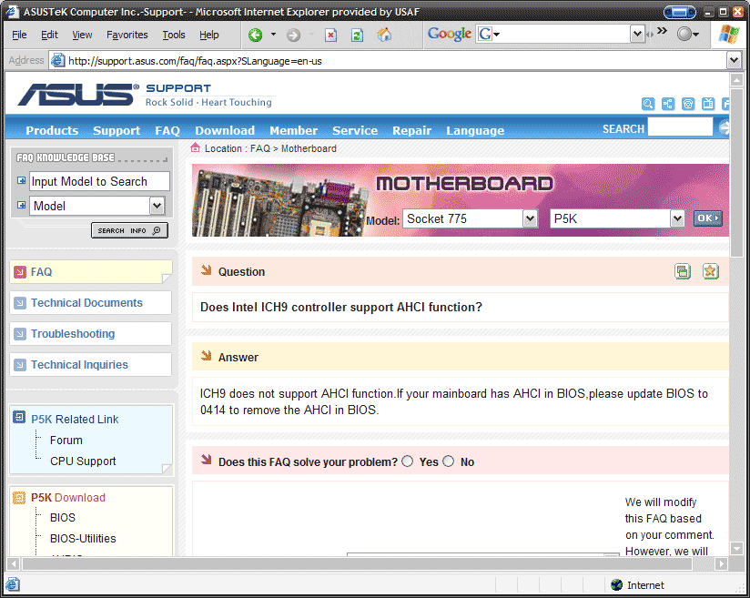Open the BIOS-Utilities download link

(83, 539)
